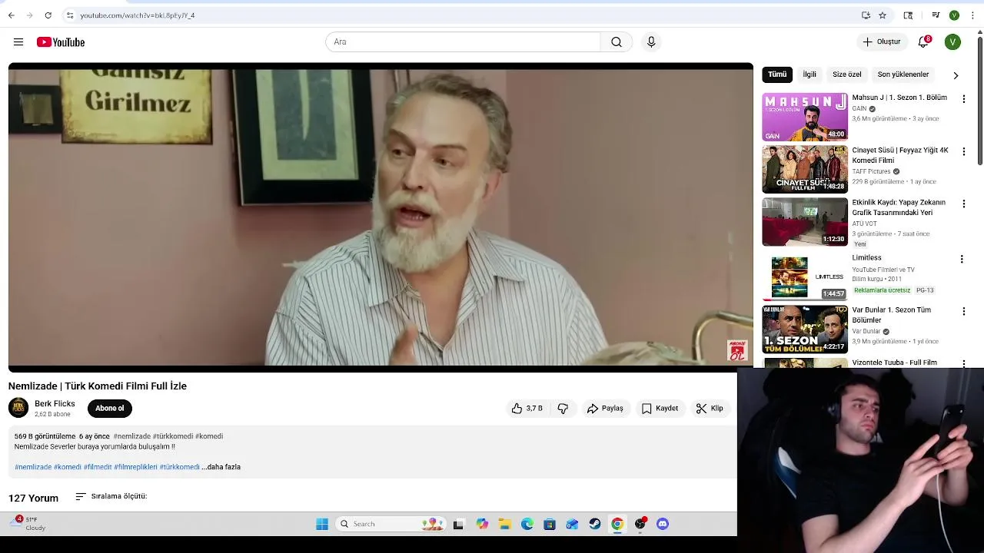Open the #filmreplikleri hashtag link
The image size is (984, 553).
[135, 467]
